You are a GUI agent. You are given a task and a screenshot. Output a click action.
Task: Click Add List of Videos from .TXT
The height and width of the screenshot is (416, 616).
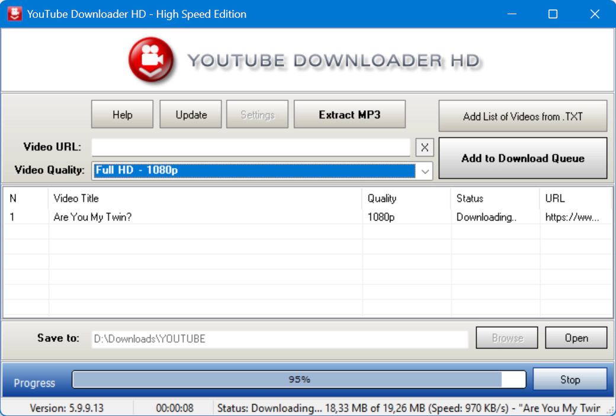tap(522, 116)
